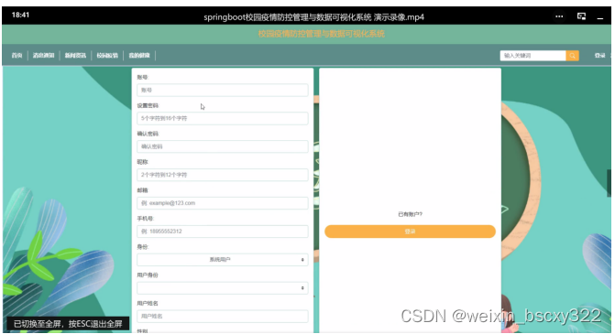Click the 昵称 nickname input field
This screenshot has height=334, width=615.
coord(223,175)
